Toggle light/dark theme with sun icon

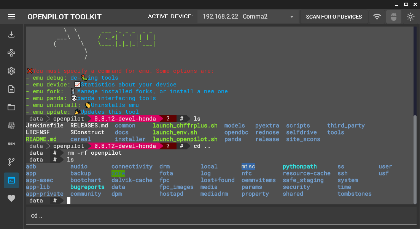[x=410, y=17]
